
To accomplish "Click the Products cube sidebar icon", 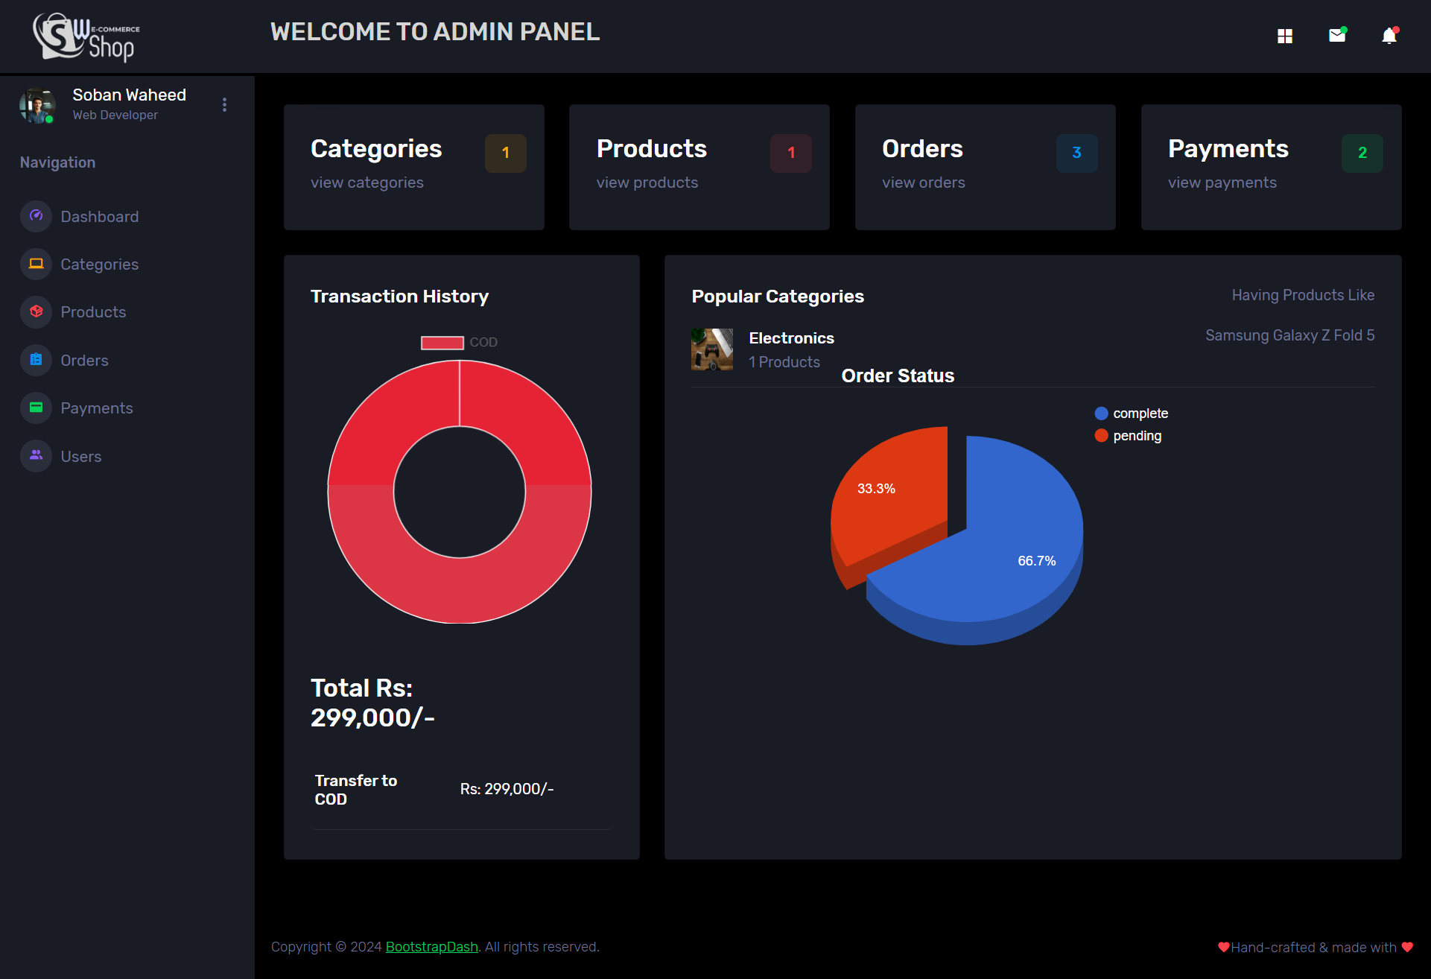I will point(36,311).
